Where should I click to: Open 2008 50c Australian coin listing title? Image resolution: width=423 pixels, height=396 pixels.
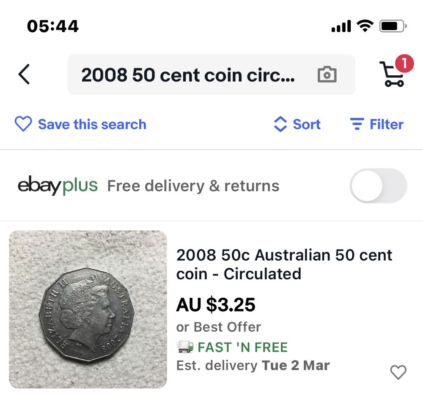284,264
